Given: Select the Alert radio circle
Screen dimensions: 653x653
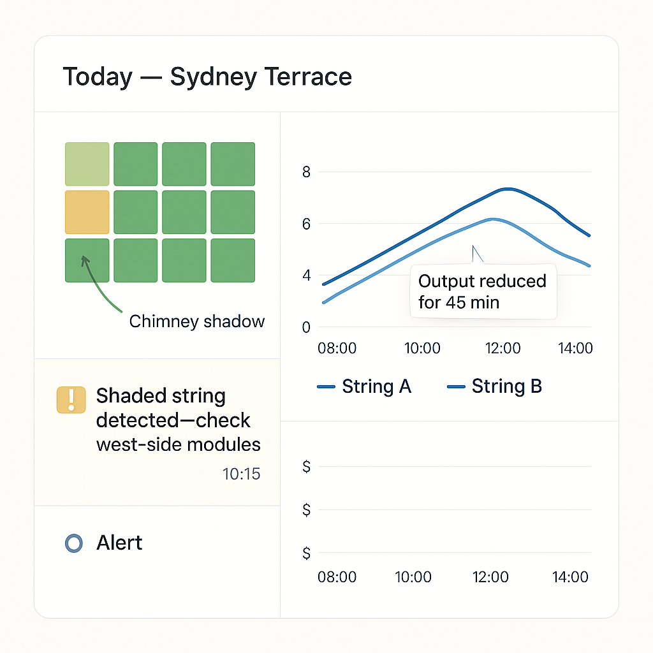Looking at the screenshot, I should point(74,543).
